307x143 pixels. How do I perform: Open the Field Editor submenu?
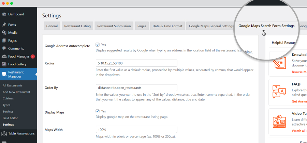point(10,118)
